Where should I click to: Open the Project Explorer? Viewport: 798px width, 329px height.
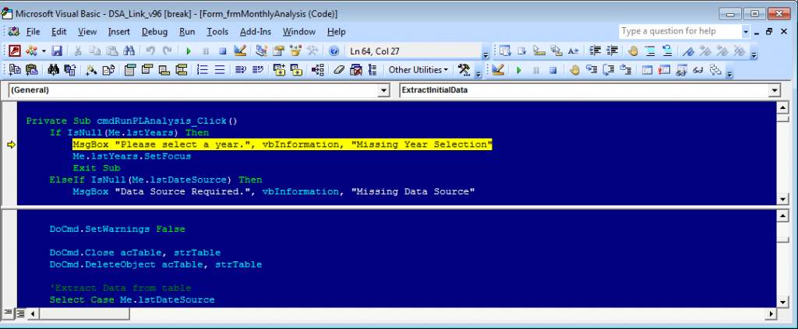[262, 51]
